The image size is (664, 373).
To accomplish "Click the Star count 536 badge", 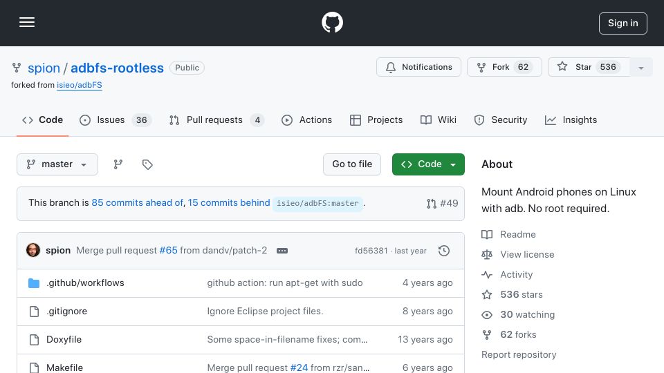I will tap(608, 67).
